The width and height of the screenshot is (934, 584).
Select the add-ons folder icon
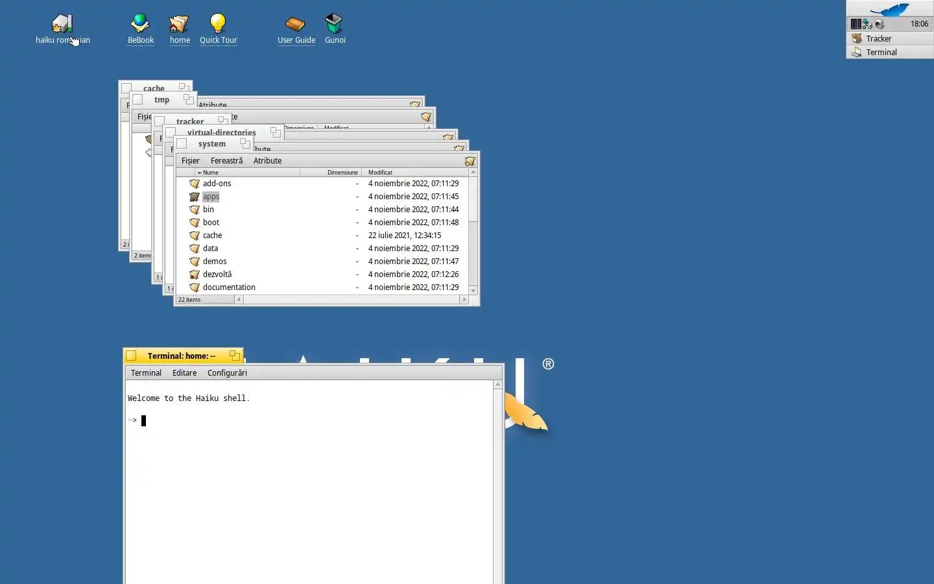[x=194, y=184]
